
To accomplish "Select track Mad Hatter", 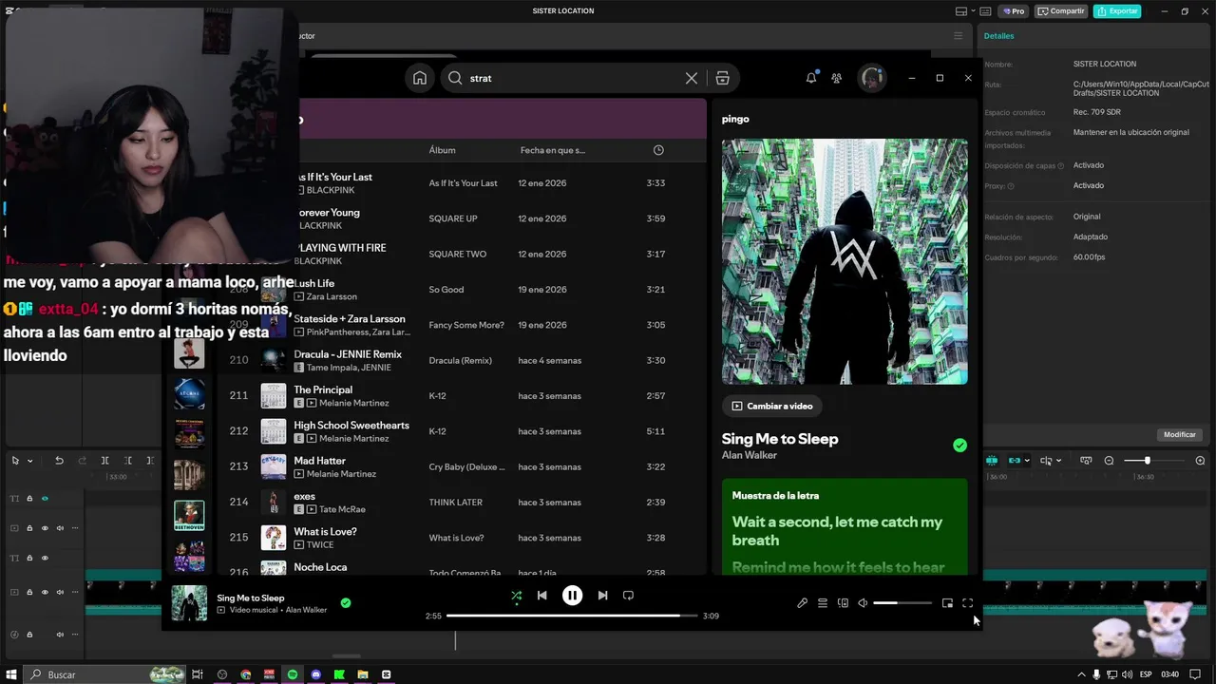I will coord(319,461).
